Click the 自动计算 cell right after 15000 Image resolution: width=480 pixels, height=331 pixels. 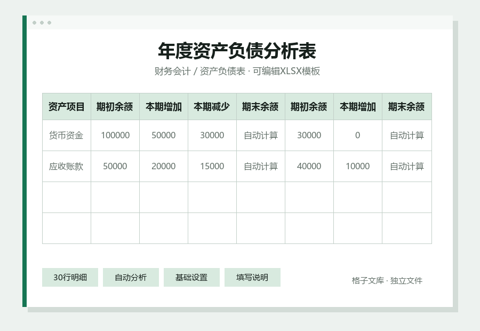point(261,166)
